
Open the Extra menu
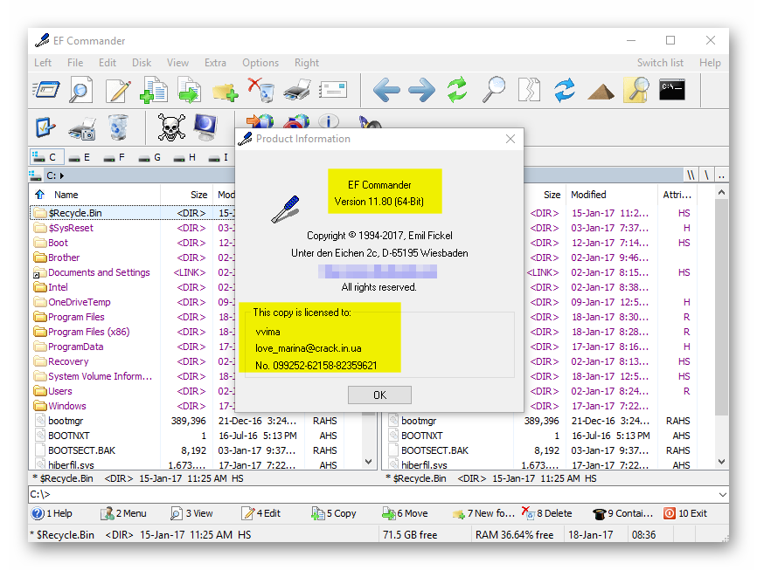(215, 63)
